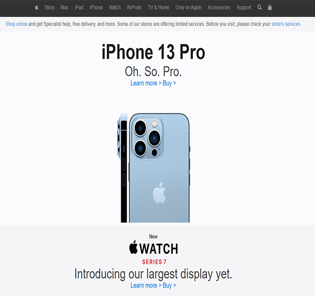This screenshot has height=296, width=315.
Task: Follow the Shop online link
Action: click(16, 24)
